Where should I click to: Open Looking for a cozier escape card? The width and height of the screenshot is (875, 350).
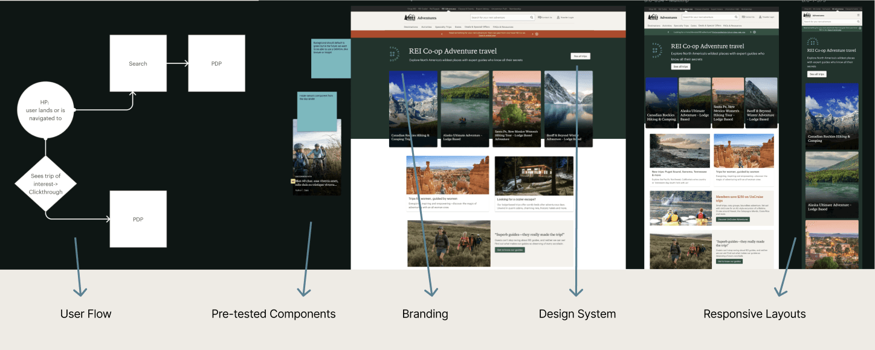[x=534, y=183]
